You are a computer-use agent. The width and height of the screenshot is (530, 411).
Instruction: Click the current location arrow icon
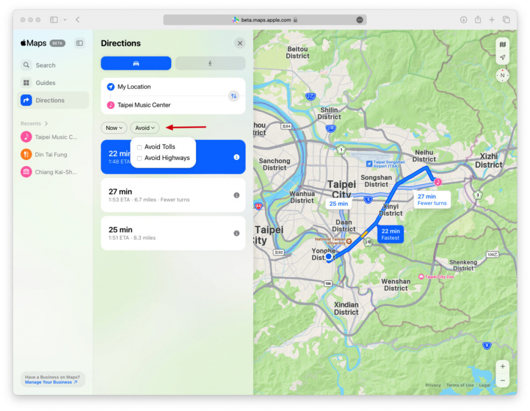point(503,57)
